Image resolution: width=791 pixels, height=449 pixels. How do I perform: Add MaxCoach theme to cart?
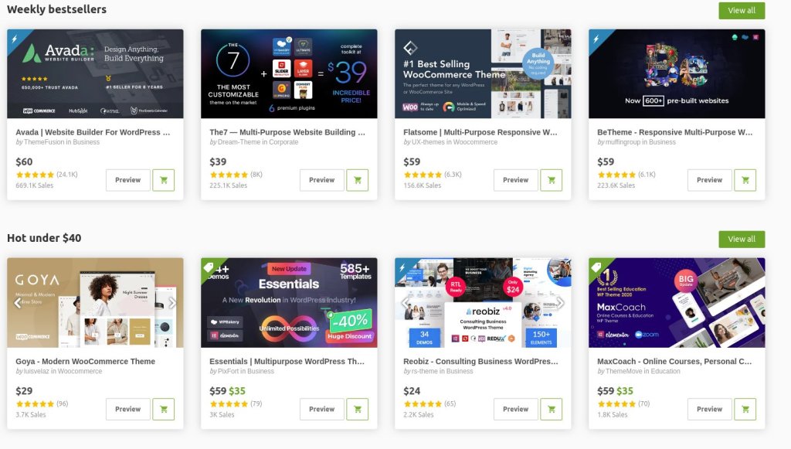[x=745, y=409]
